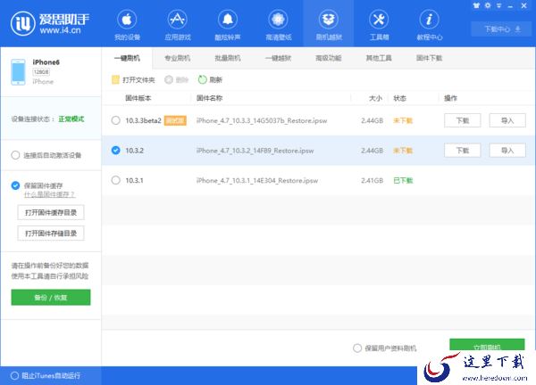This screenshot has width=536, height=385.
Task: Click the 操作 column header
Action: tap(450, 98)
